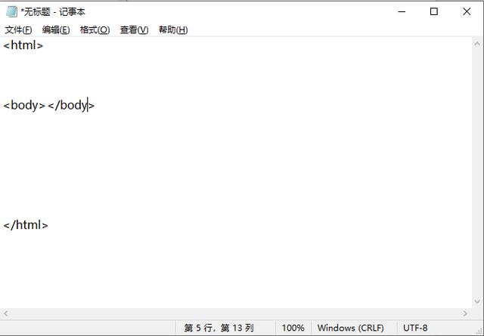Click the UTF-8 encoding indicator
The height and width of the screenshot is (336, 484).
415,328
